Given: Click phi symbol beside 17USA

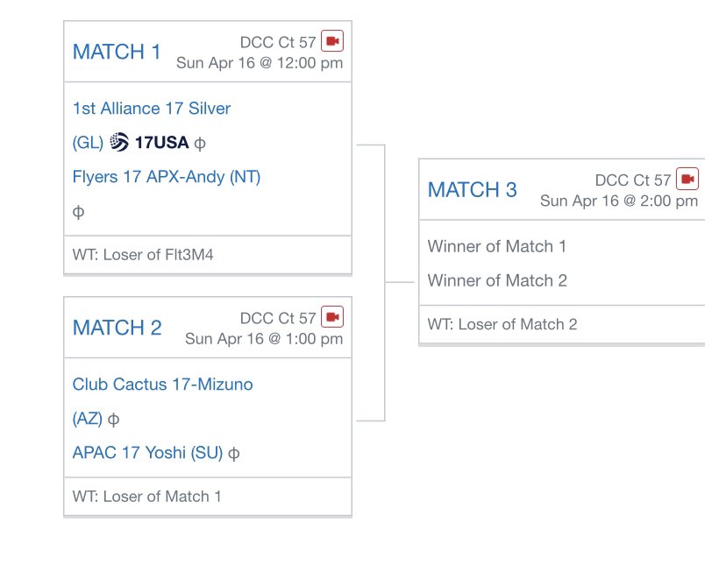Looking at the screenshot, I should coord(200,144).
